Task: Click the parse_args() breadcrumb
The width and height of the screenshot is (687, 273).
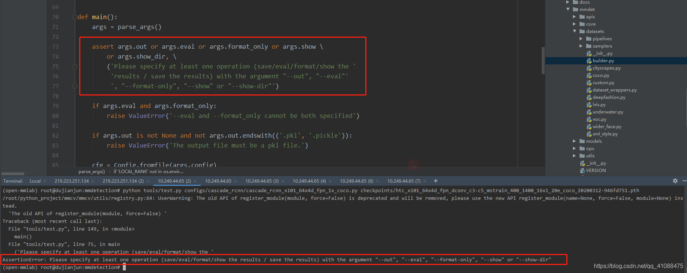Action: pyautogui.click(x=92, y=172)
